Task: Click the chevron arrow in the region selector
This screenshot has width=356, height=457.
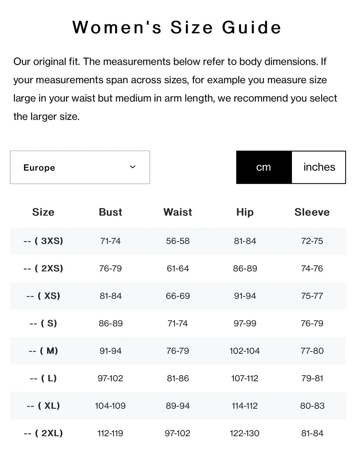Action: pos(133,167)
